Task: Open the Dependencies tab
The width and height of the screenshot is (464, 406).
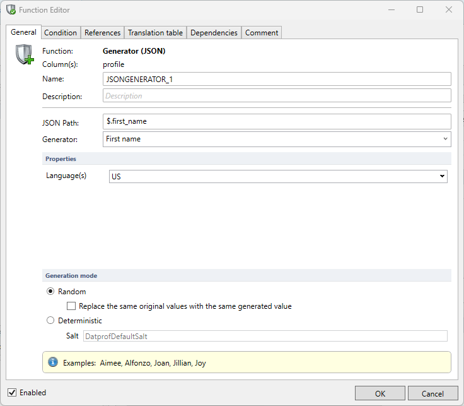Action: tap(214, 33)
